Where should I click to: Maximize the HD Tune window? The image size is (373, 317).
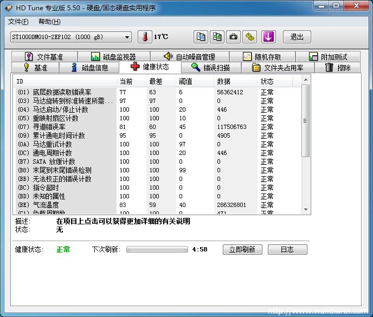click(336, 6)
